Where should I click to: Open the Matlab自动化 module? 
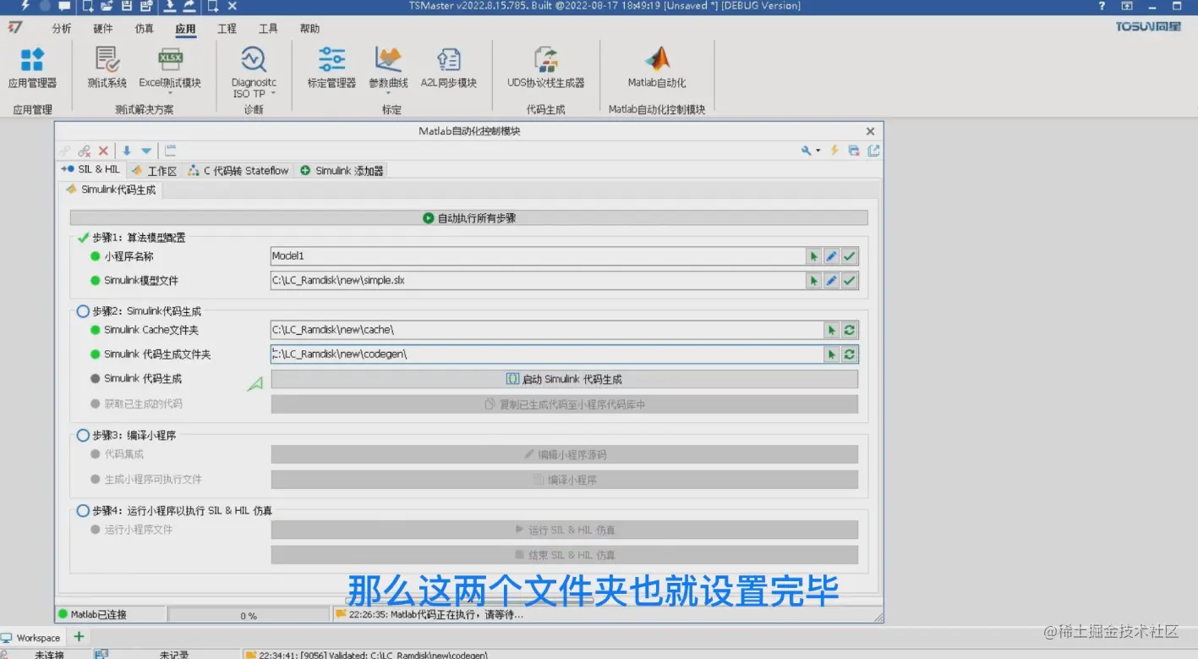(x=657, y=68)
